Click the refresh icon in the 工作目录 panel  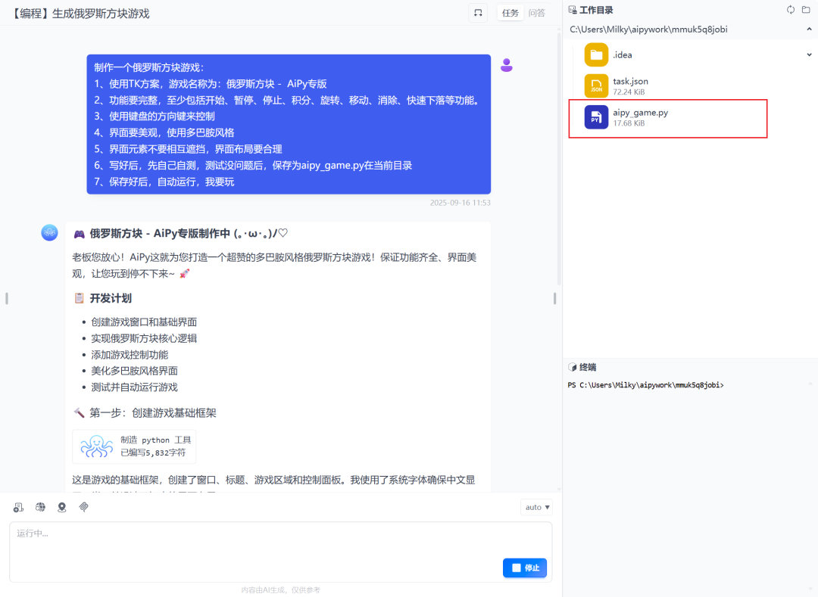click(790, 10)
